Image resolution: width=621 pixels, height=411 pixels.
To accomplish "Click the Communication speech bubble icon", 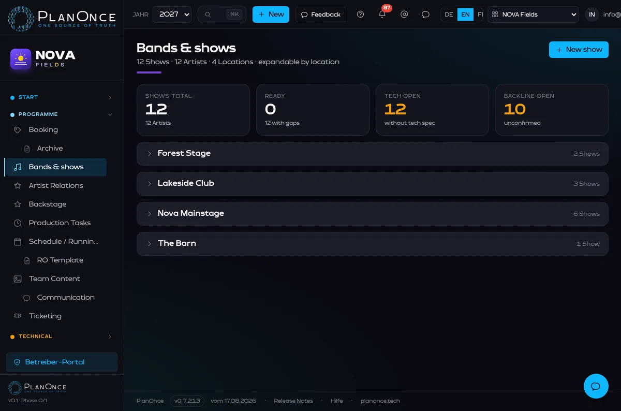I will 27,298.
